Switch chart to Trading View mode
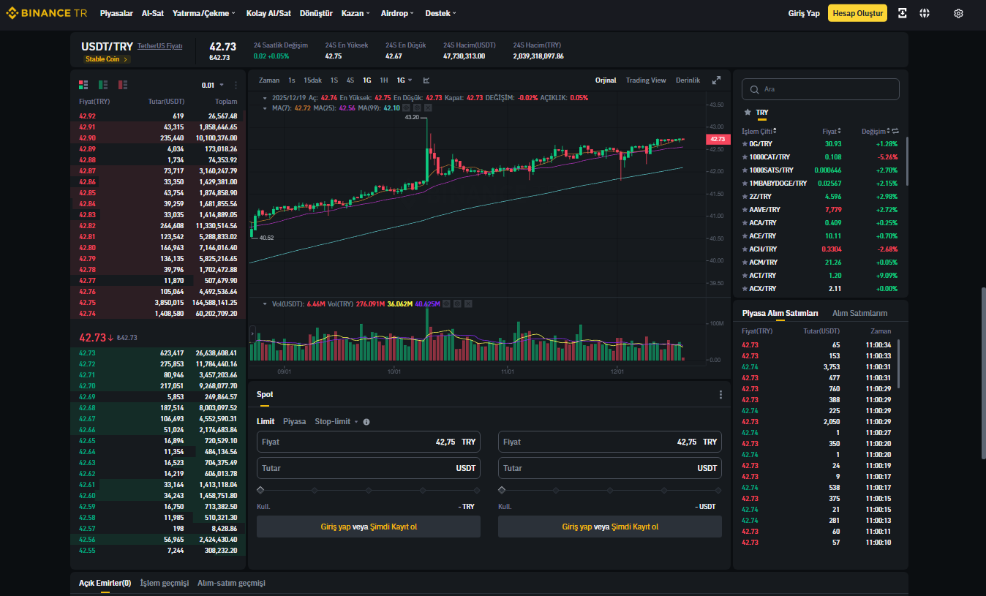This screenshot has width=986, height=596. pyautogui.click(x=646, y=80)
